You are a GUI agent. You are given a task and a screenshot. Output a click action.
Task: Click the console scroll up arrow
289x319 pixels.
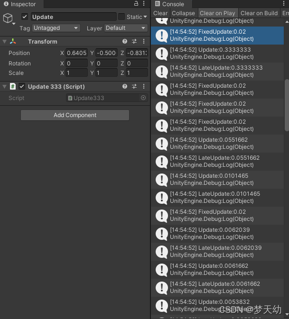click(287, 21)
